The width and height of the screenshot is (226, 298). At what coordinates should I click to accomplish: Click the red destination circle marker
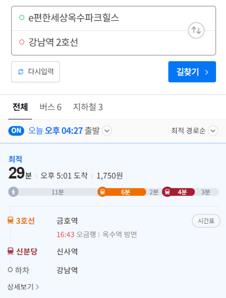(x=22, y=42)
